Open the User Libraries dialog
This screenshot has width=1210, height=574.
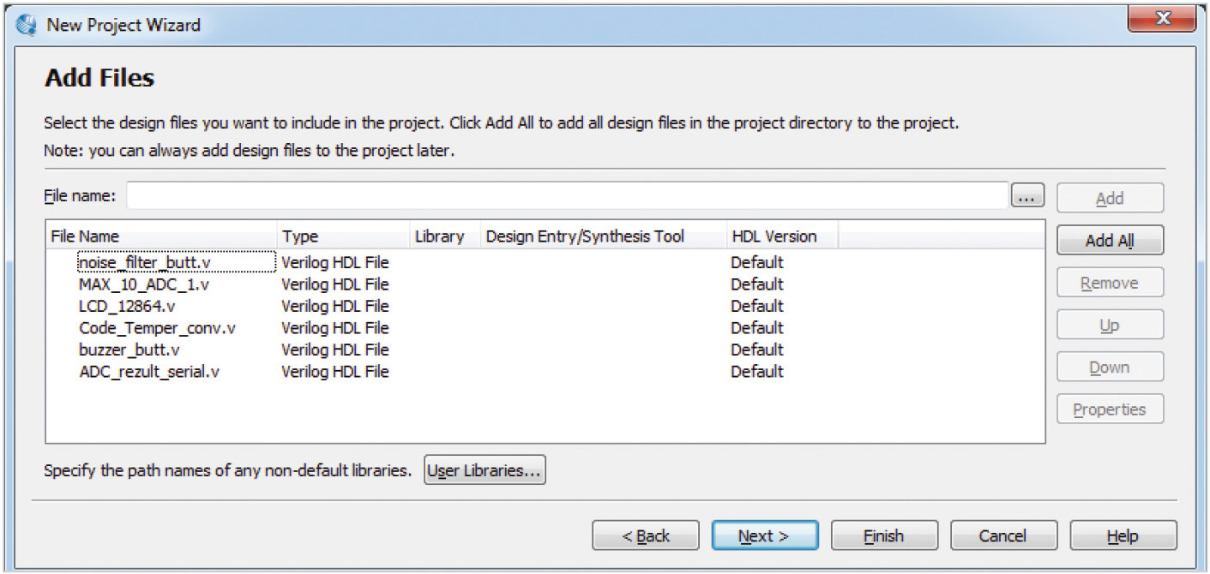pos(485,470)
